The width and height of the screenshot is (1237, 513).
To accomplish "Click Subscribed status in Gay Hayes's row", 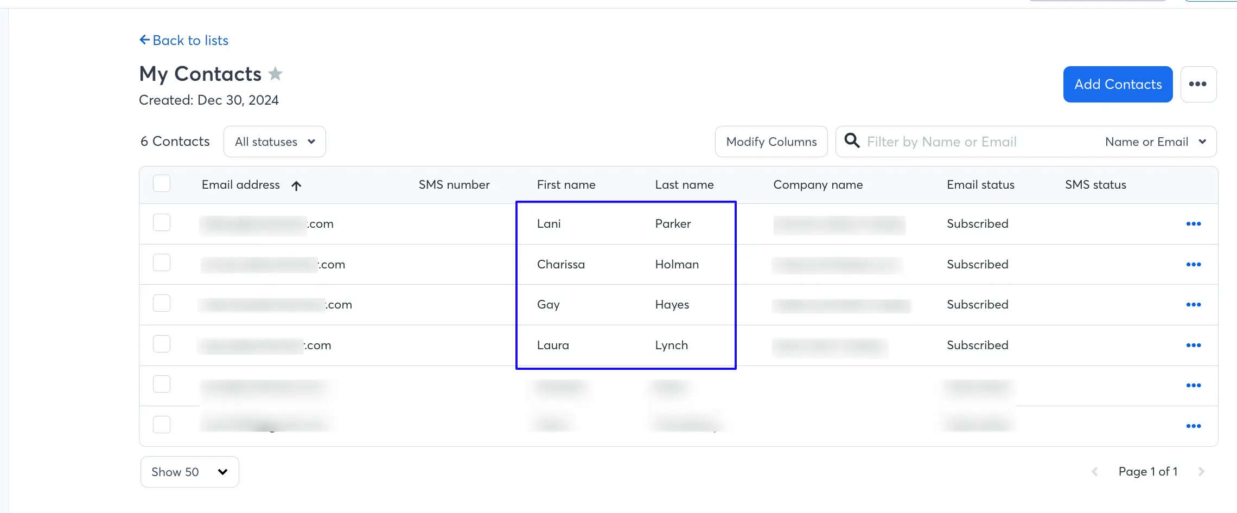I will (977, 304).
